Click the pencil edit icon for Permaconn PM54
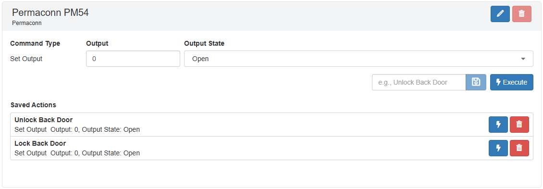Viewport: 543px width, 189px height. (500, 14)
